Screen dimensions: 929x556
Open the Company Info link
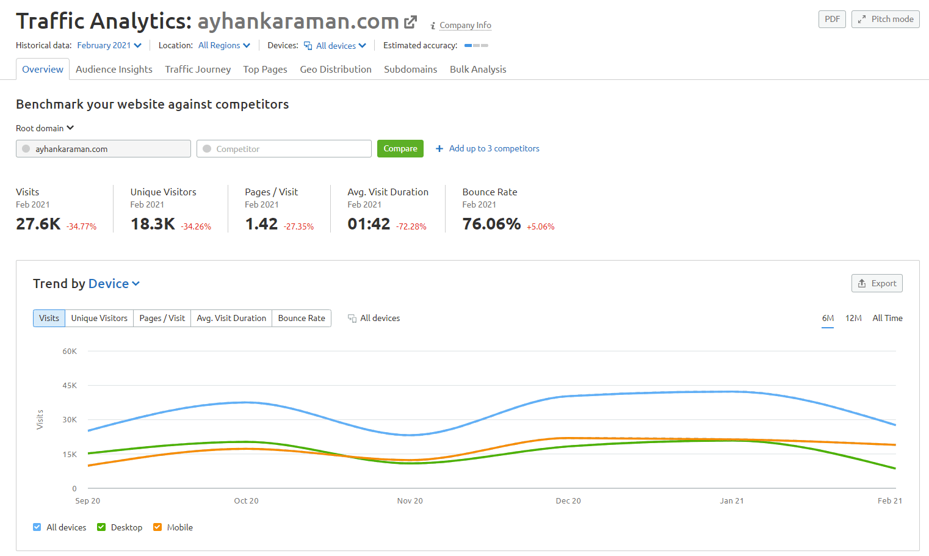point(465,26)
